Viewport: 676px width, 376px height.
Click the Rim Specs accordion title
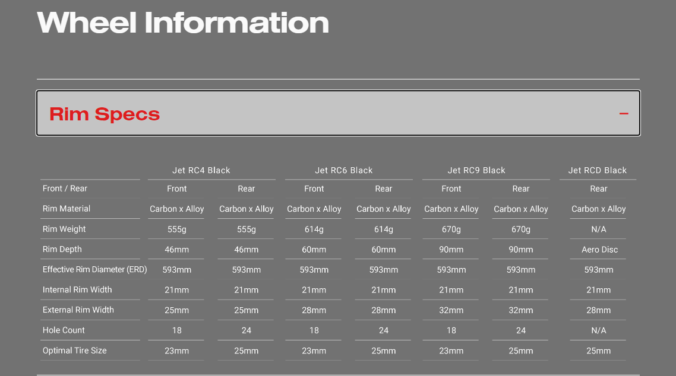point(105,114)
